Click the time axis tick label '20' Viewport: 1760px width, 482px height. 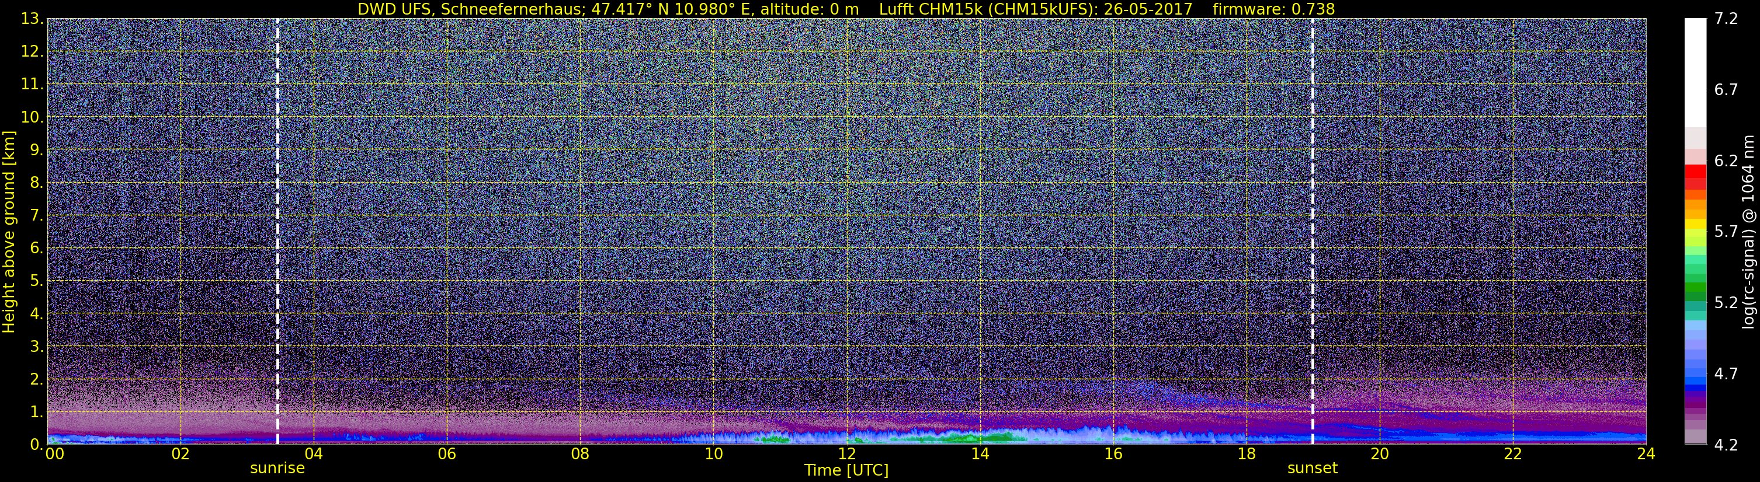pyautogui.click(x=1380, y=454)
